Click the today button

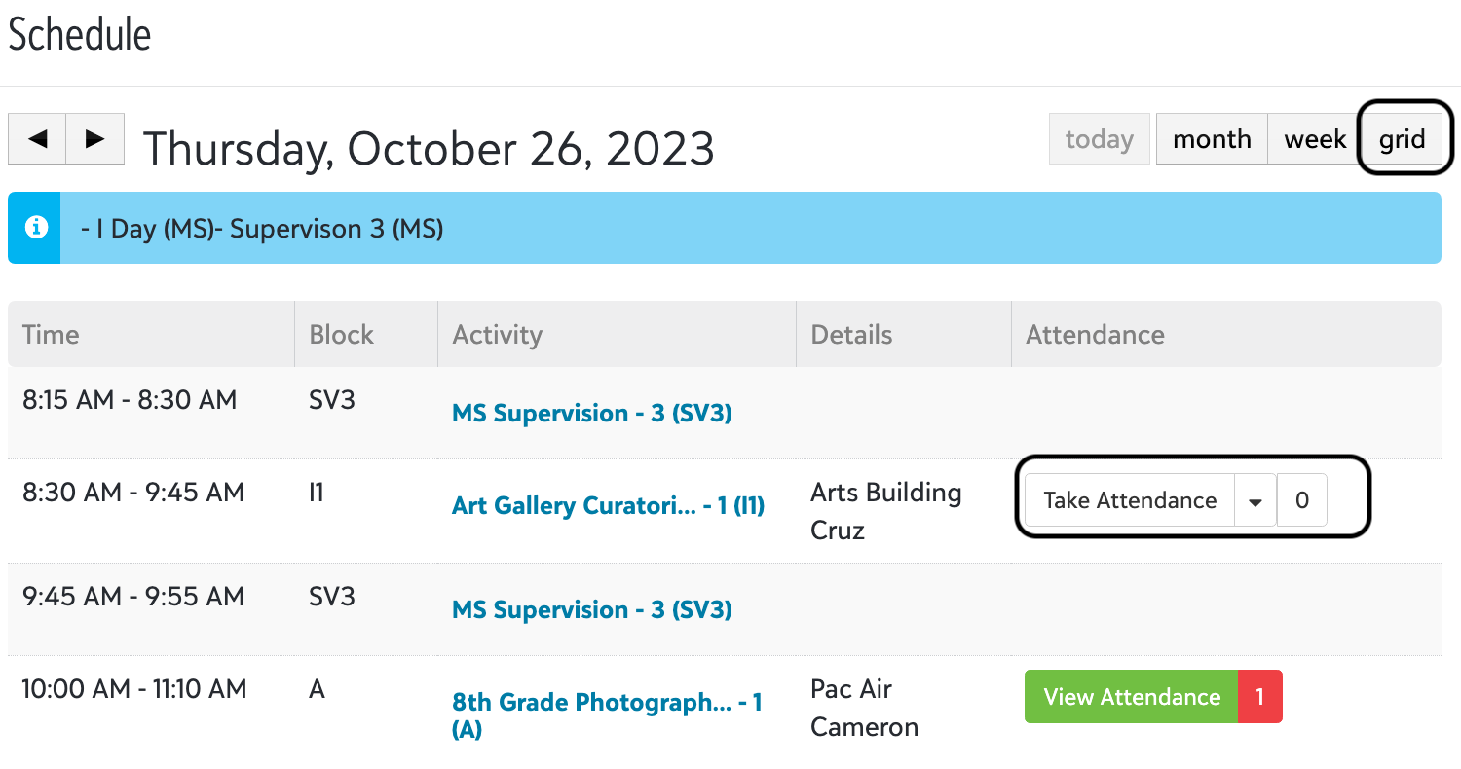click(x=1099, y=139)
